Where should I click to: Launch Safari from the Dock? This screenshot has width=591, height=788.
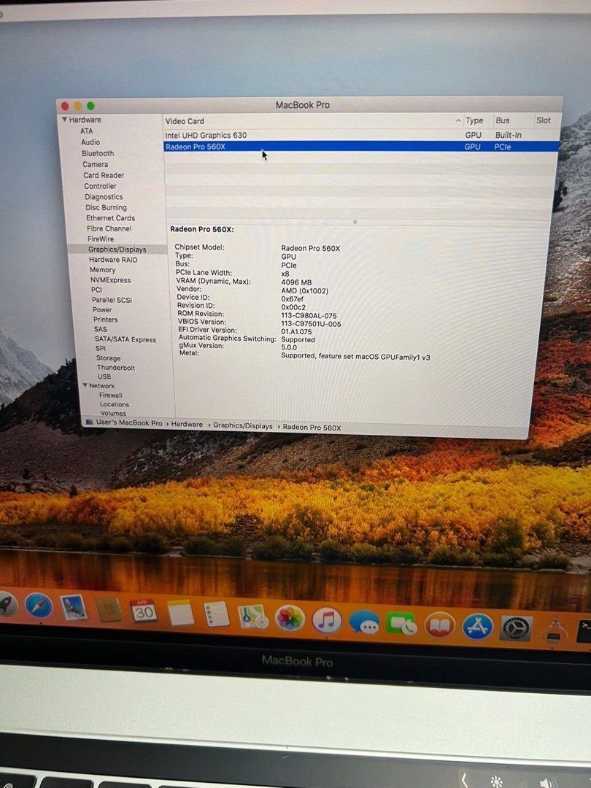[39, 606]
